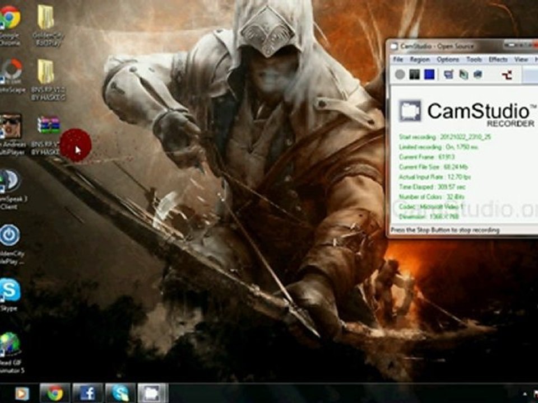Switch to Chrome from the taskbar
The height and width of the screenshot is (403, 538).
click(x=55, y=393)
